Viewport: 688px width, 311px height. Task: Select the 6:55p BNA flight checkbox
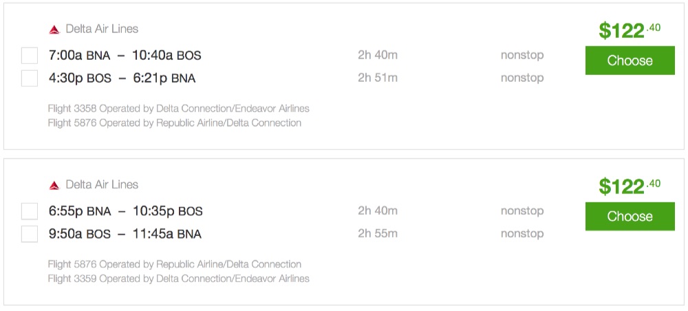[x=30, y=211]
